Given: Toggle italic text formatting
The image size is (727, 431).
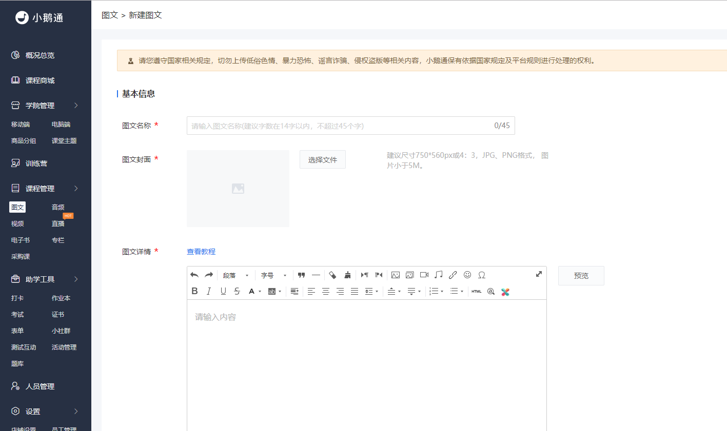Looking at the screenshot, I should (x=209, y=291).
